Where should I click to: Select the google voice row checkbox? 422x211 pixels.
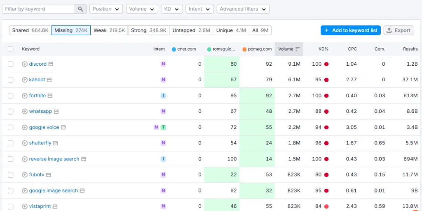[x=11, y=127]
